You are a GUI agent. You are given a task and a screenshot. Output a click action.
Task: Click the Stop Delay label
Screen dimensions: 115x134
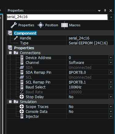pyautogui.click(x=35, y=97)
